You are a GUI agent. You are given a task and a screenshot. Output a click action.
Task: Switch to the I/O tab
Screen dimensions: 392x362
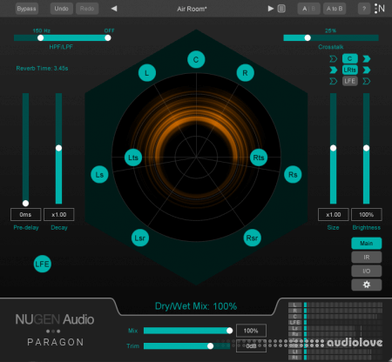tap(367, 271)
